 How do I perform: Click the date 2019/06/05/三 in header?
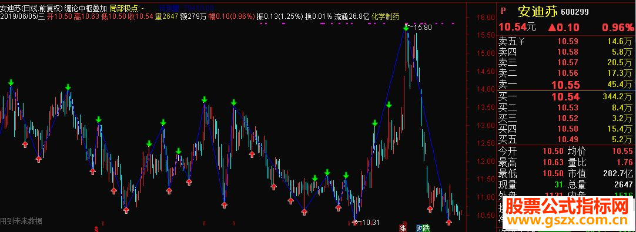click(22, 16)
